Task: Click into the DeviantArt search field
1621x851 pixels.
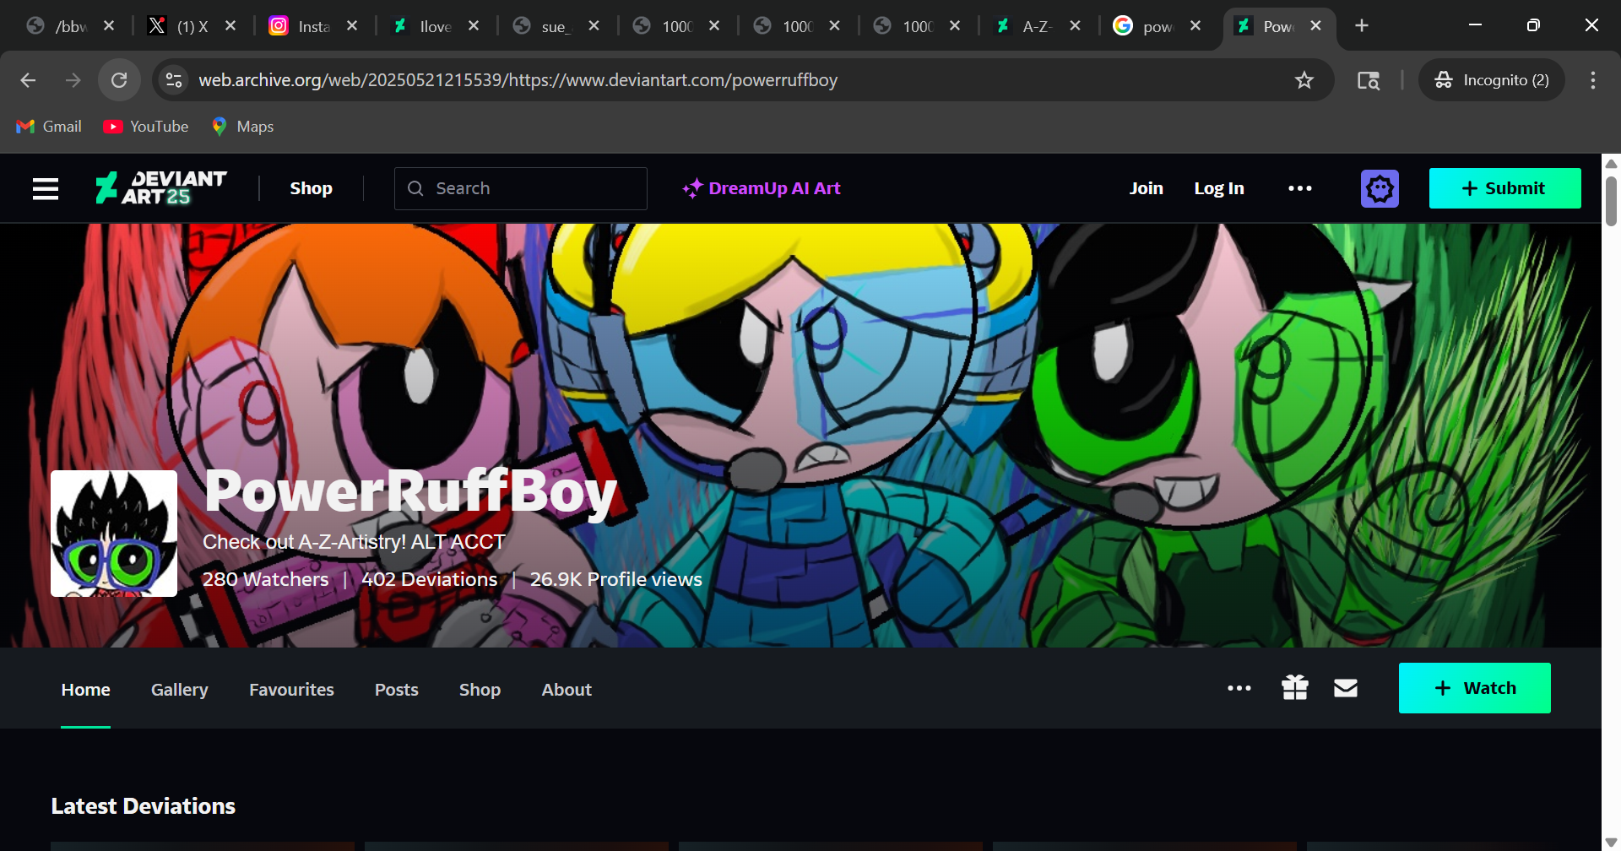Action: pos(532,188)
